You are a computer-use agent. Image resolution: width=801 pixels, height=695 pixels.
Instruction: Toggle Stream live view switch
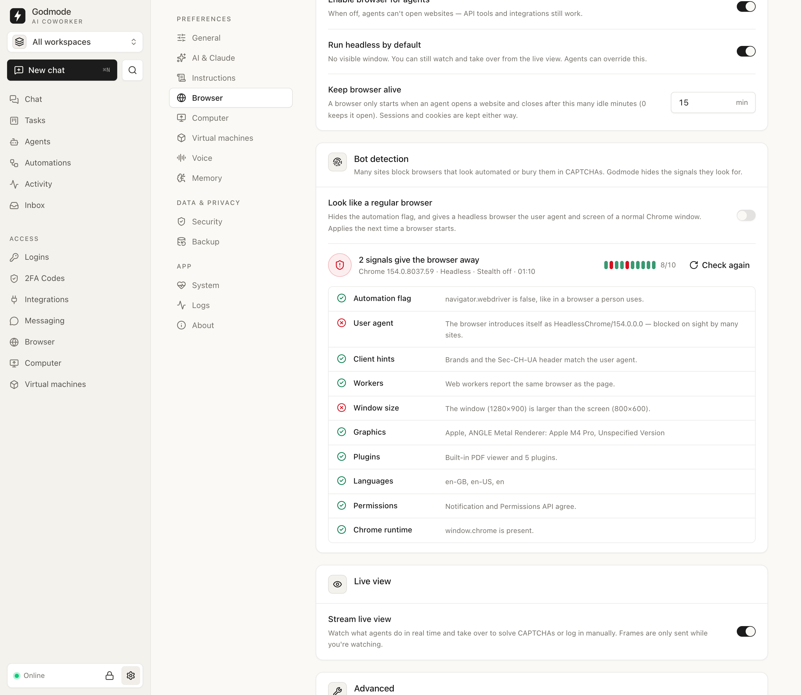tap(746, 631)
